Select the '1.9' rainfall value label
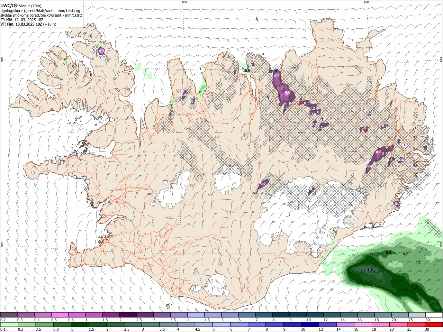The width and height of the screenshot is (443, 332). tap(435, 304)
